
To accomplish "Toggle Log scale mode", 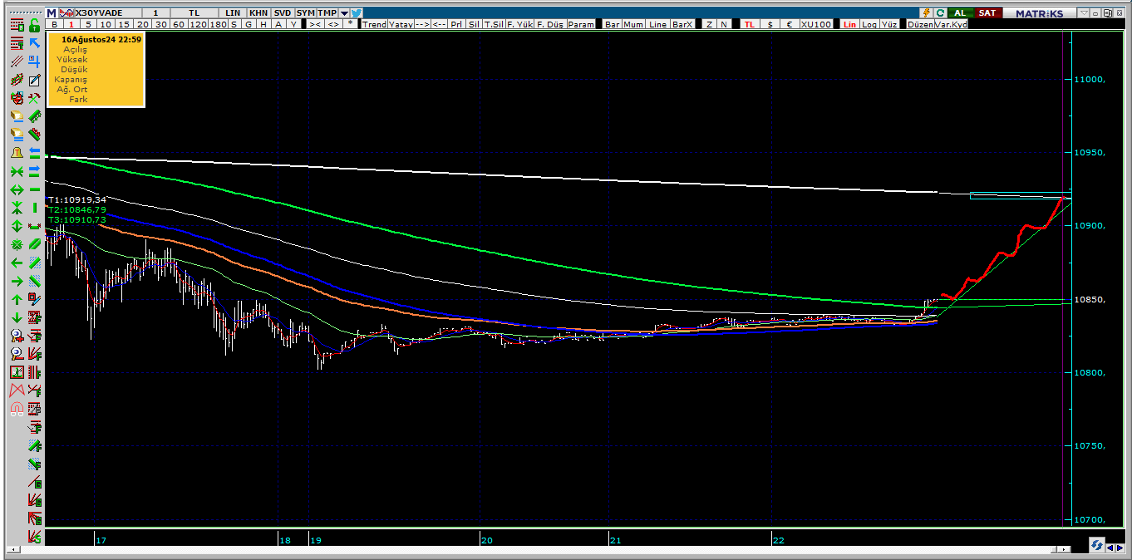I will (x=869, y=24).
